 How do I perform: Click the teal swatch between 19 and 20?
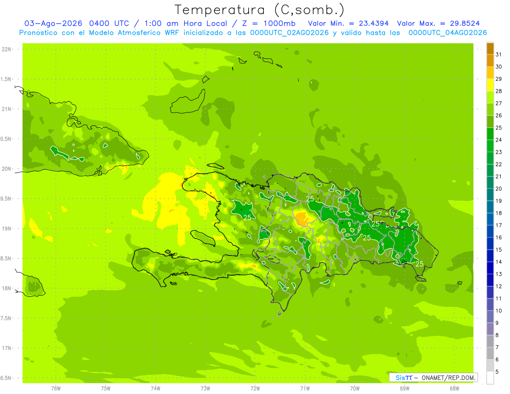coord(490,195)
